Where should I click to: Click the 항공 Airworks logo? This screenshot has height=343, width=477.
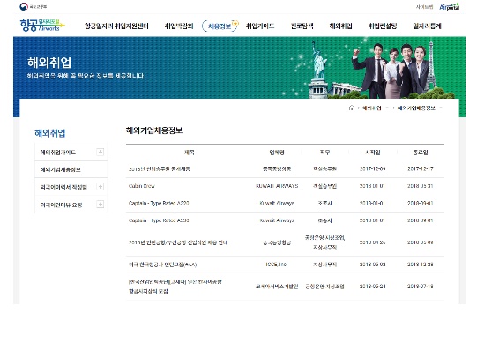[42, 26]
